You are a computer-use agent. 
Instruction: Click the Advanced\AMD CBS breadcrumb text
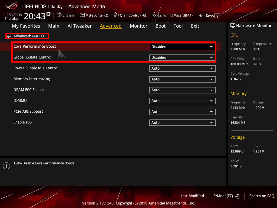pos(30,36)
